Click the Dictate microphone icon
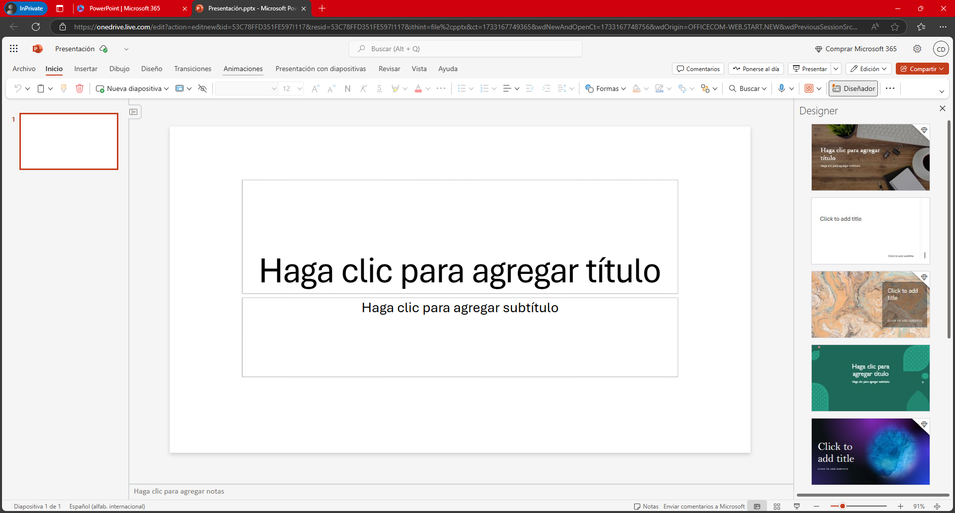955x513 pixels. (x=781, y=88)
